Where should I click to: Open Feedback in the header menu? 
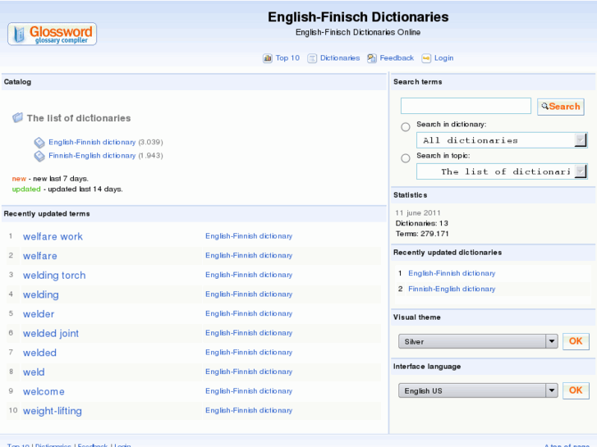coord(397,58)
